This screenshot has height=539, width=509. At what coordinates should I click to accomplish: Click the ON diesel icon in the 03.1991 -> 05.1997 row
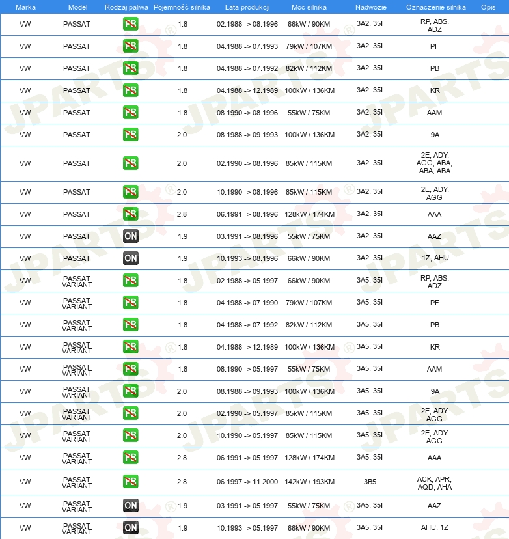(131, 506)
